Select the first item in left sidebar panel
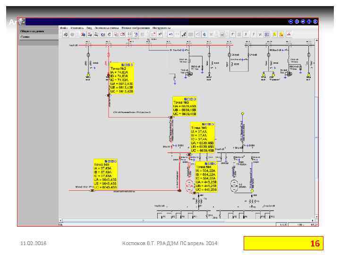The height and width of the screenshot is (255, 340). coord(38,32)
